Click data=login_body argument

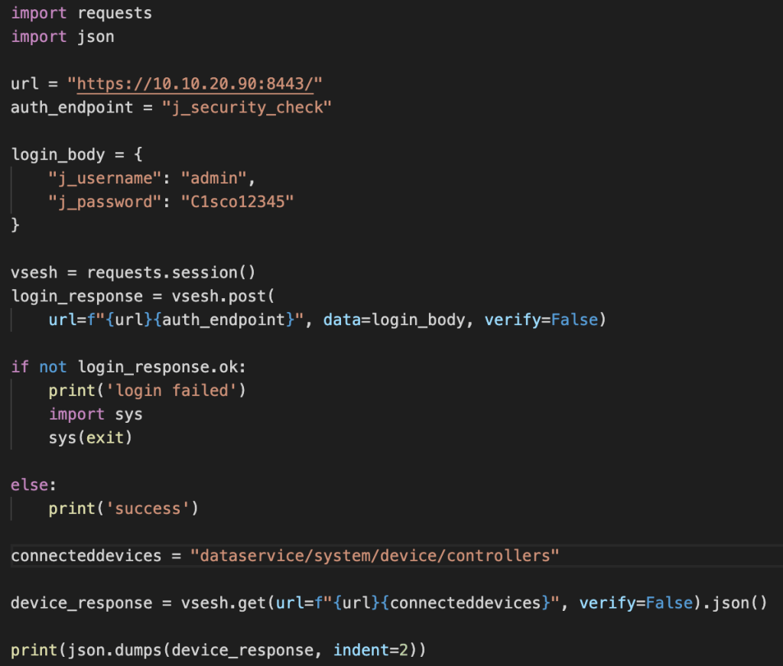[x=393, y=320]
